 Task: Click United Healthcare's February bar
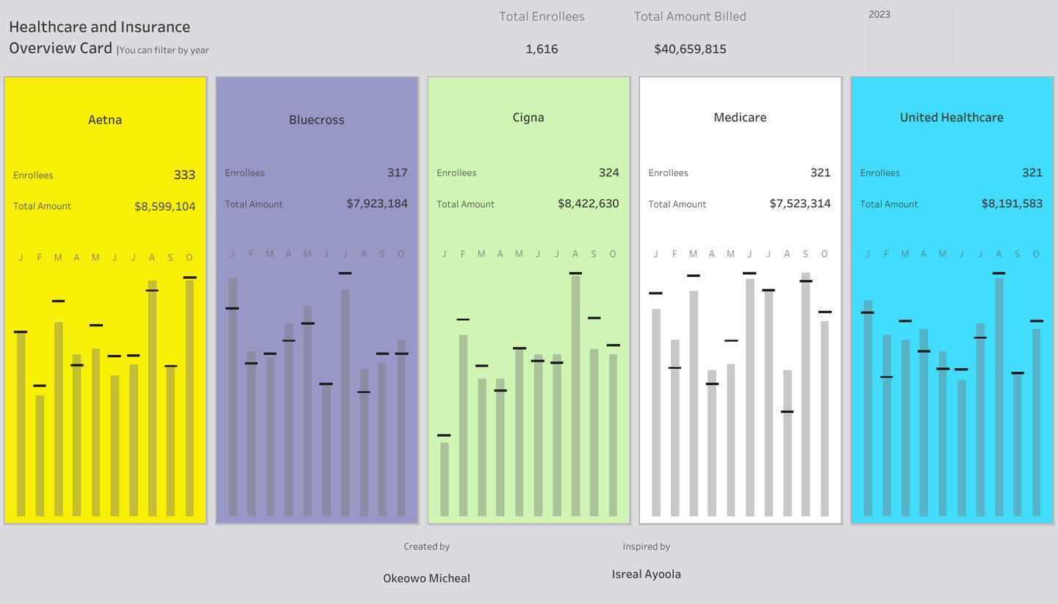pyautogui.click(x=887, y=425)
